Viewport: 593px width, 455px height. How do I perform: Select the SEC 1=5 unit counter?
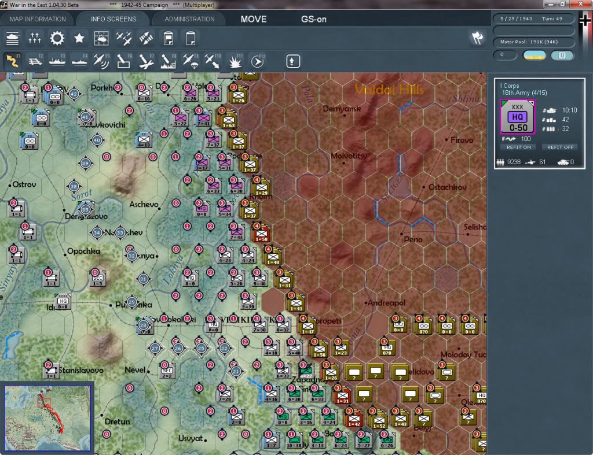pos(97,279)
